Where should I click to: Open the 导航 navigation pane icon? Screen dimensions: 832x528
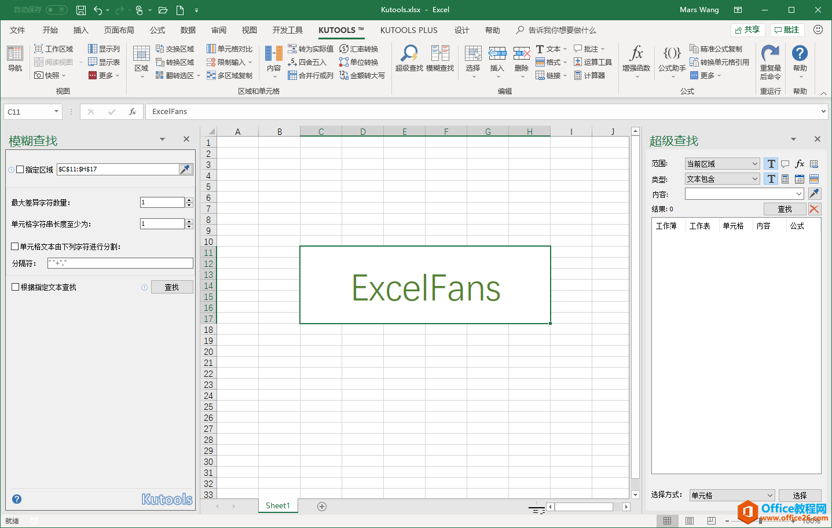tap(15, 58)
